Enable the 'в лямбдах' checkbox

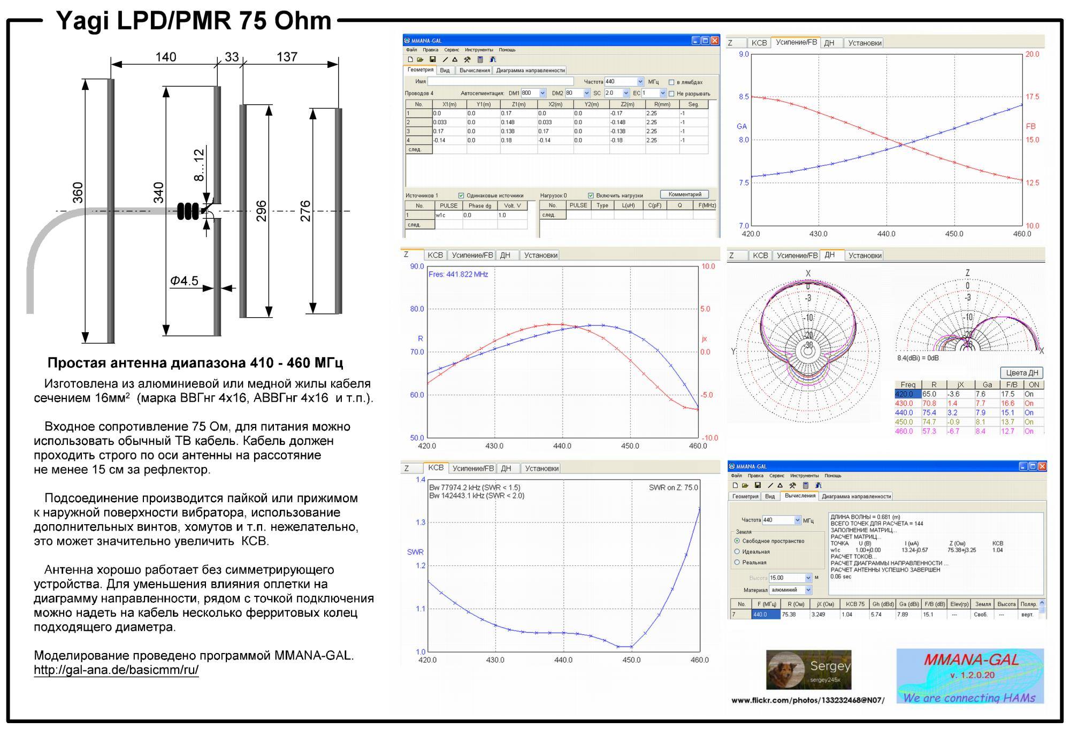[x=671, y=82]
